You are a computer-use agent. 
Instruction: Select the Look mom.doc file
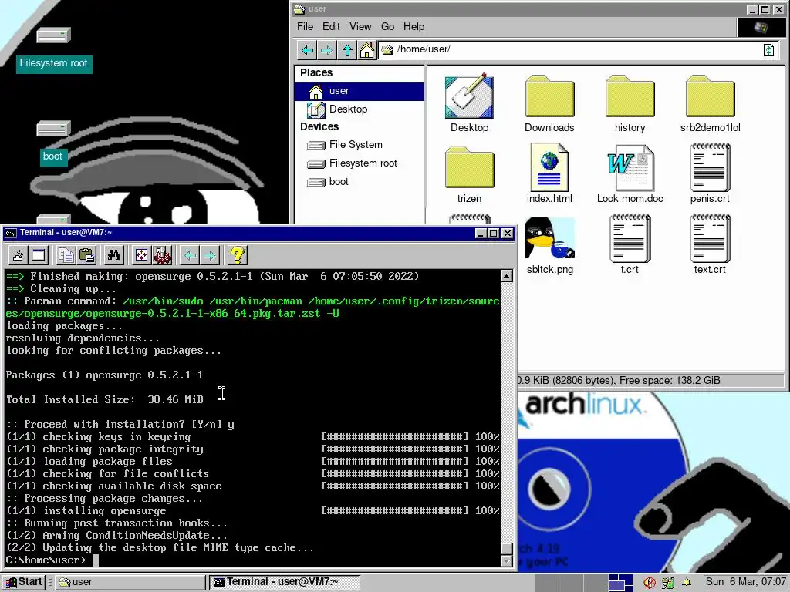[x=630, y=174]
